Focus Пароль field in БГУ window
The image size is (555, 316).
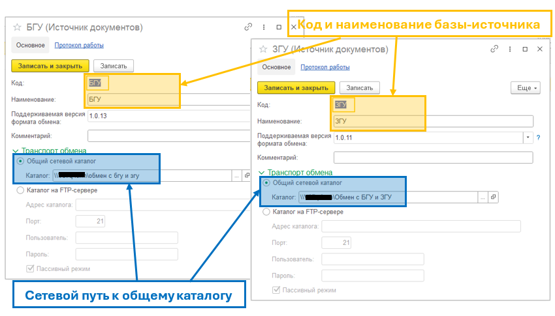(x=127, y=254)
